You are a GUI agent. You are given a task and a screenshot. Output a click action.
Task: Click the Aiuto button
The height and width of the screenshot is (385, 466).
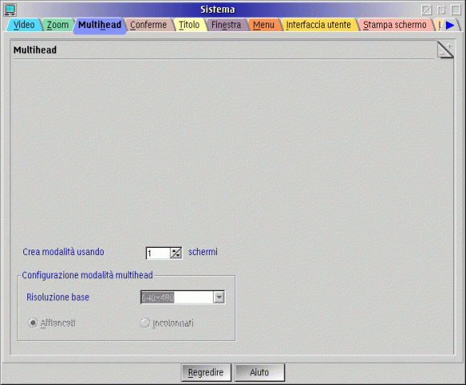coord(260,372)
